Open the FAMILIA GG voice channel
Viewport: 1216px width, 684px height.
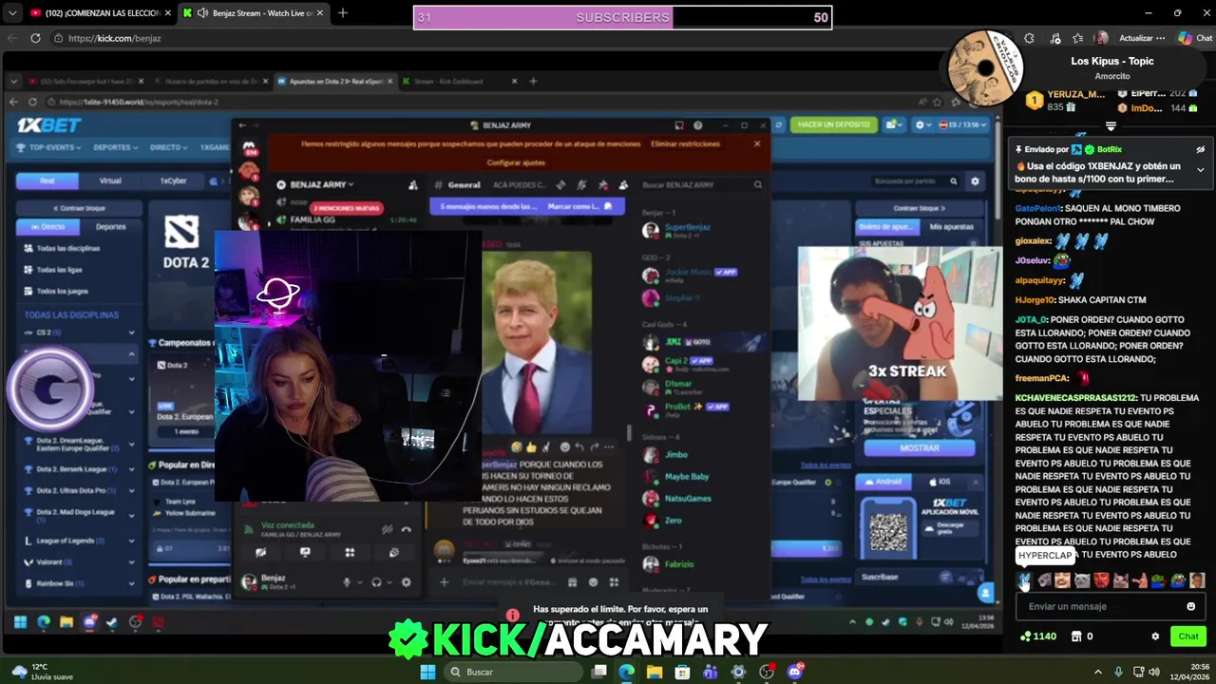click(312, 219)
